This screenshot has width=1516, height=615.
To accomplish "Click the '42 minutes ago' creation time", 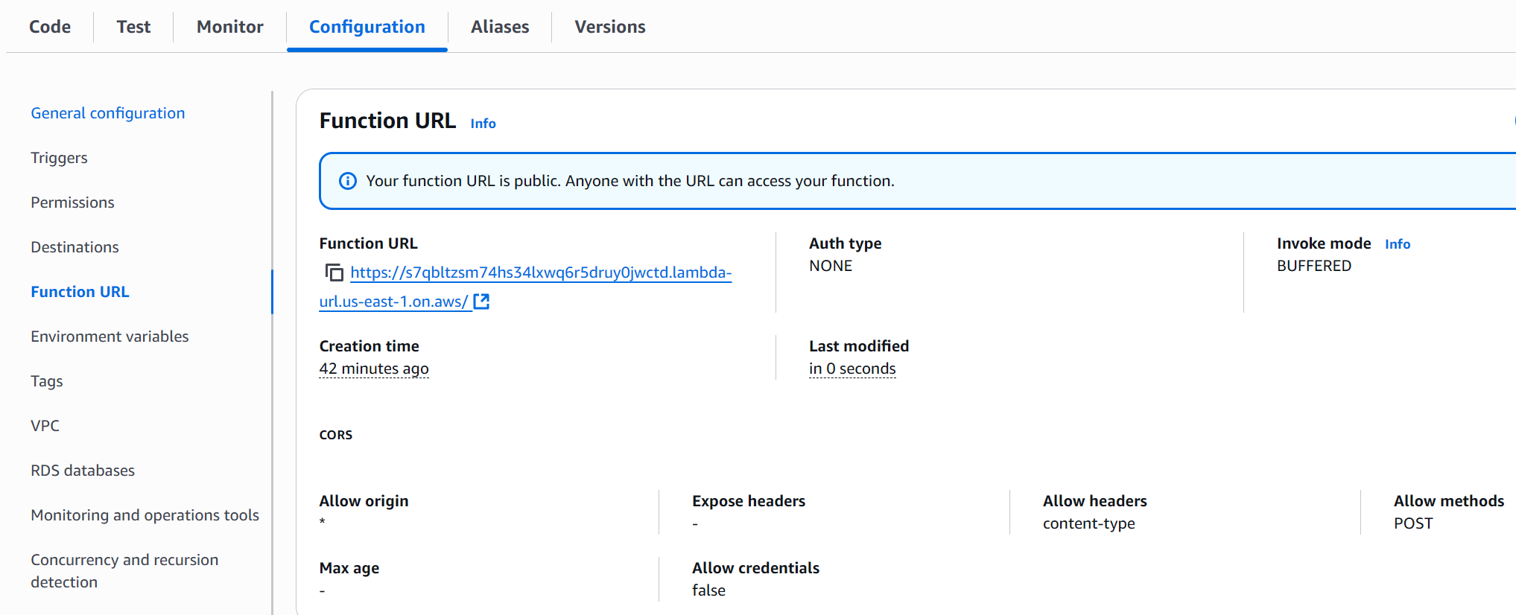I will tap(373, 369).
